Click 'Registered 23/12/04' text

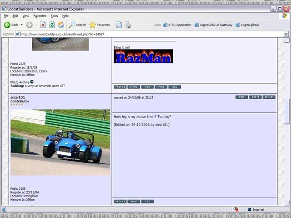(25, 192)
